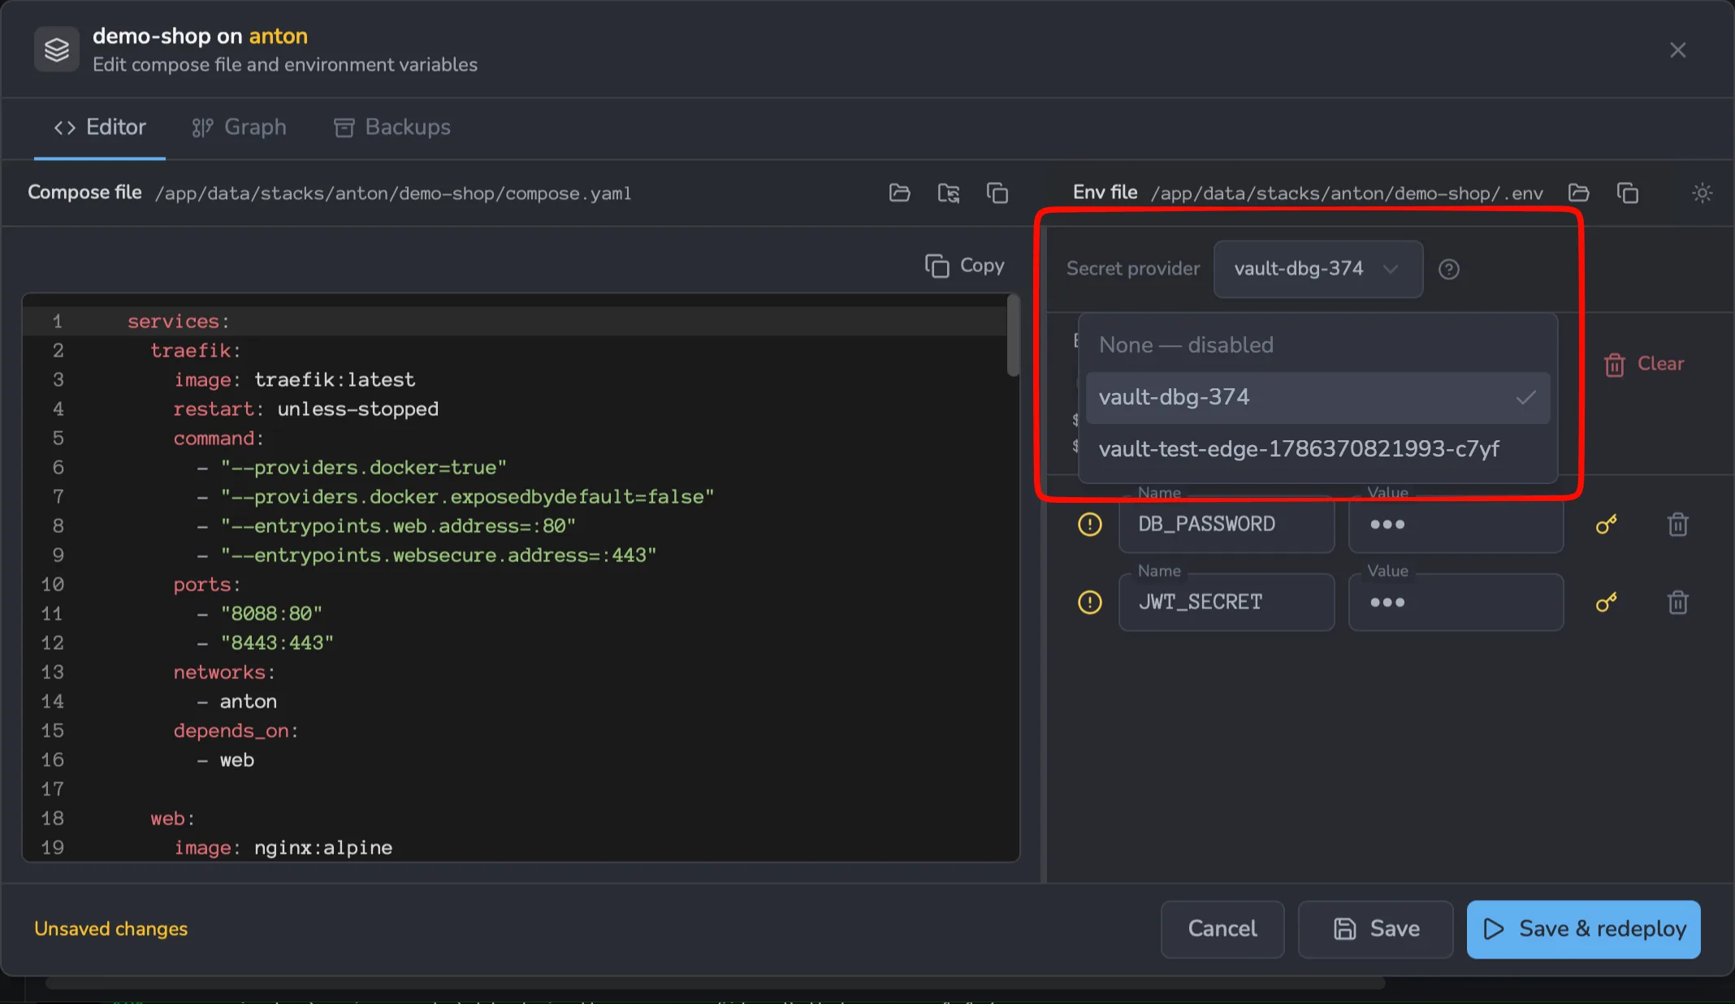Click line 1 'services:' in editor
Viewport: 1735px width, 1004px height.
pos(178,322)
